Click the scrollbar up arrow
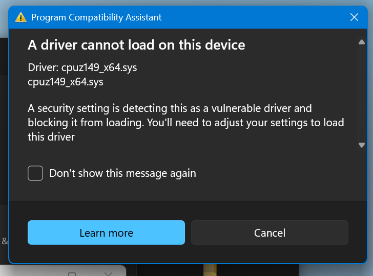Image resolution: width=373 pixels, height=276 pixels. [362, 42]
